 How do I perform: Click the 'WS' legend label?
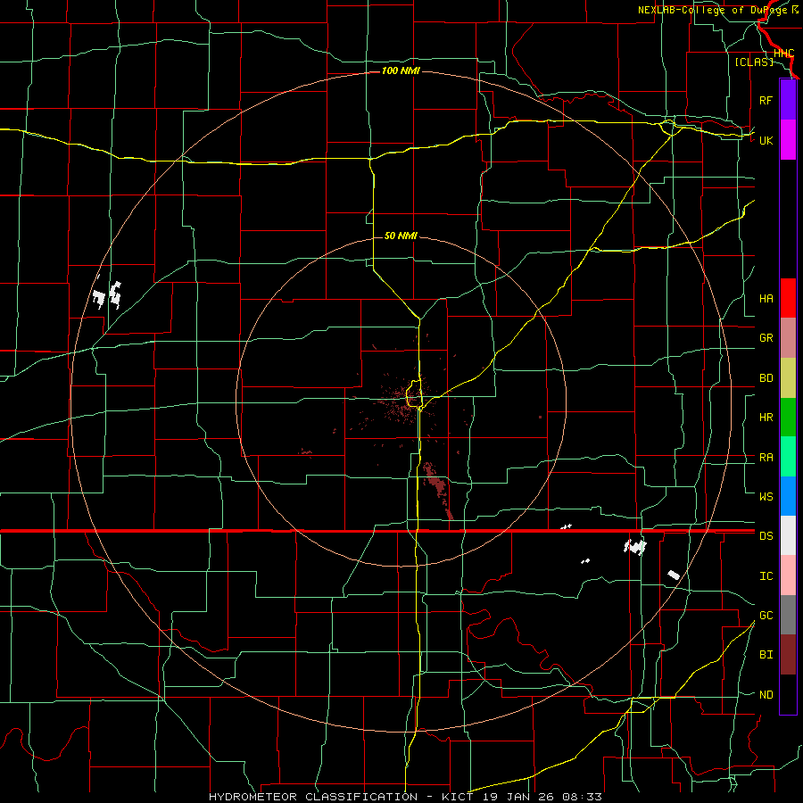click(766, 497)
